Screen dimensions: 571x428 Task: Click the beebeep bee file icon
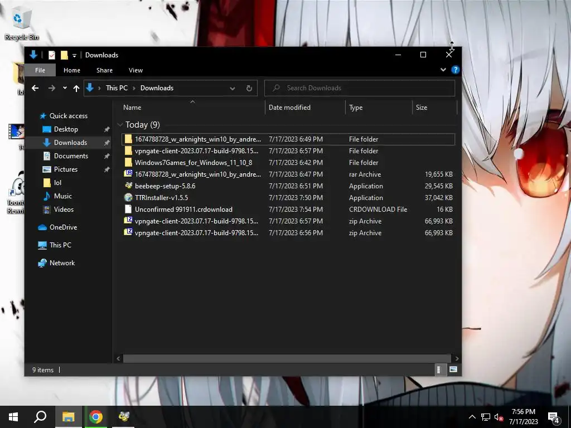coord(128,186)
